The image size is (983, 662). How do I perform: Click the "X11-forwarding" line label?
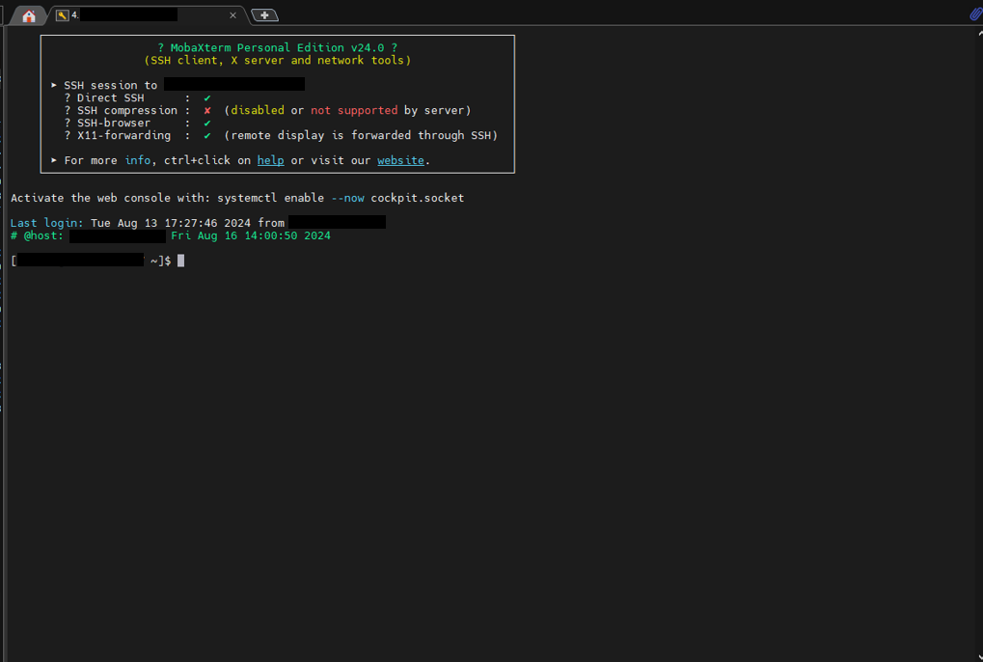123,135
